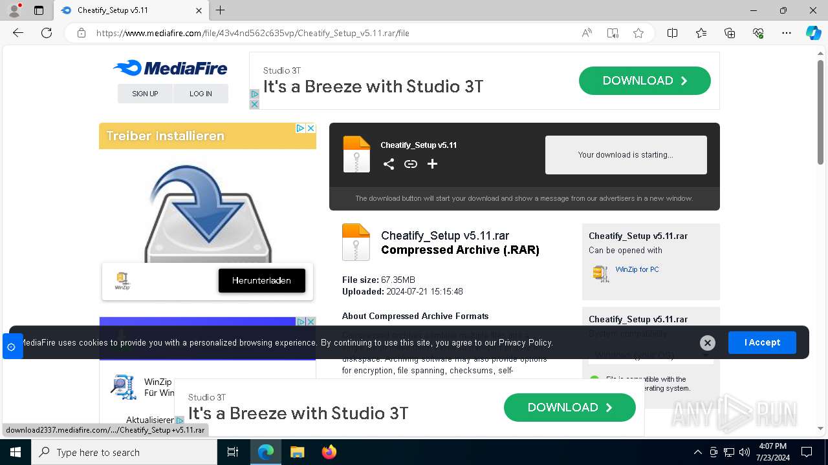Viewport: 828px width, 465px height.
Task: Open Copilot sidebar icon
Action: [814, 33]
